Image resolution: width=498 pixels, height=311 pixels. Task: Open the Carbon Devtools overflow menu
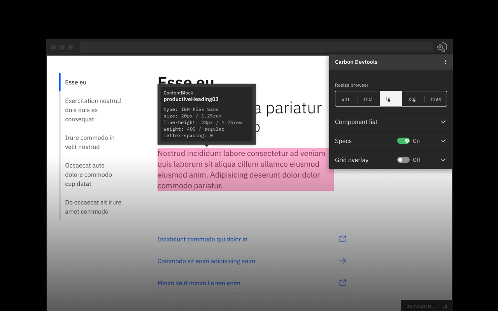point(445,61)
